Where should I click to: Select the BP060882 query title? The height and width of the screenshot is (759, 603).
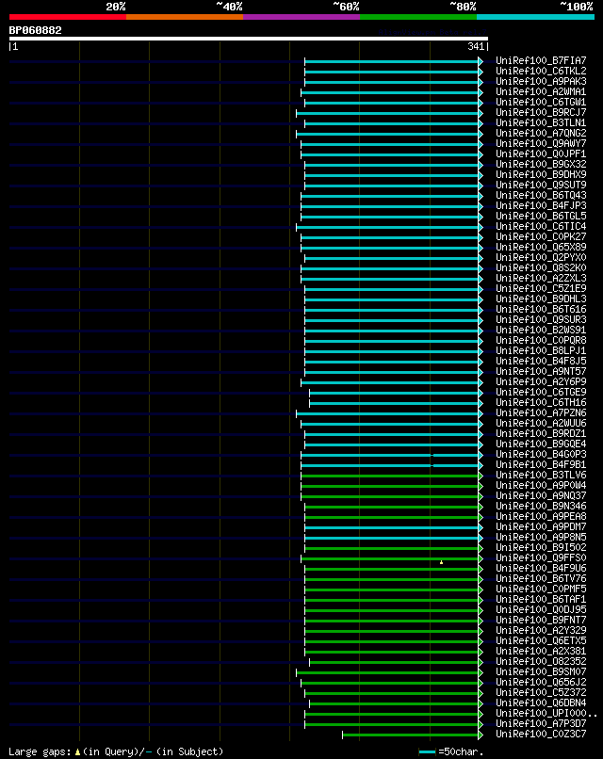click(x=36, y=30)
